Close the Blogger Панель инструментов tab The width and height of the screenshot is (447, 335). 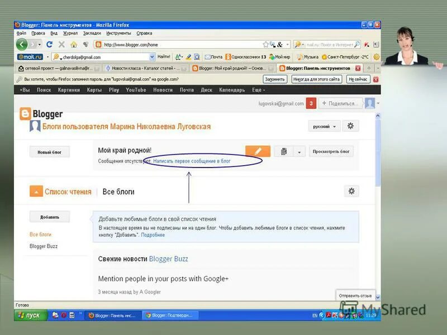point(358,68)
